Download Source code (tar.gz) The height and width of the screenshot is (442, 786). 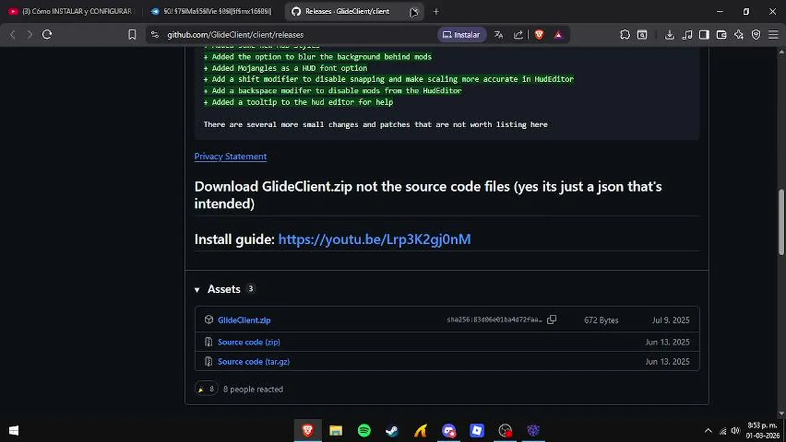[253, 362]
